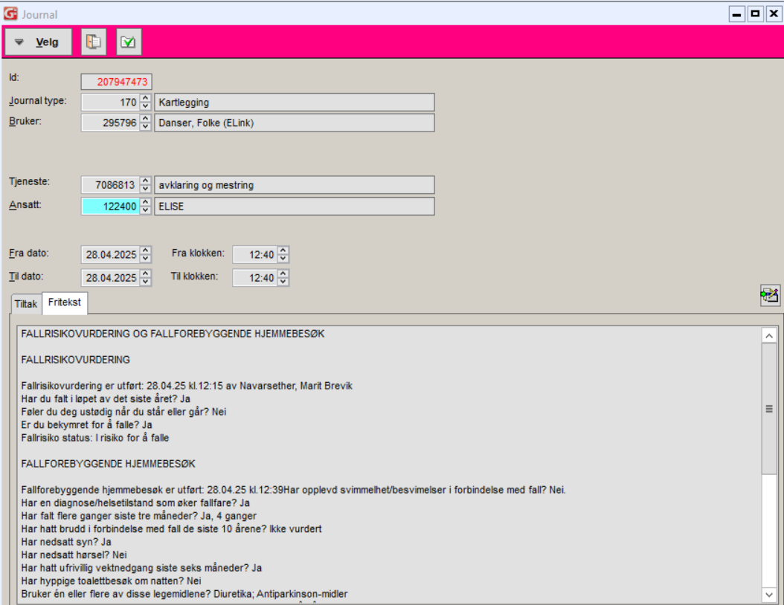Open the Velg dropdown menu
Image resolution: width=784 pixels, height=605 pixels.
click(x=39, y=42)
